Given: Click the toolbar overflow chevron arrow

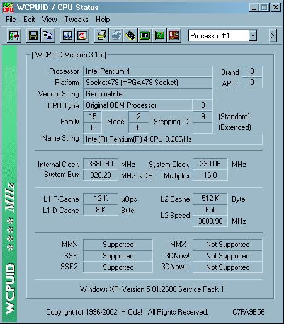Looking at the screenshot, I should [x=273, y=36].
